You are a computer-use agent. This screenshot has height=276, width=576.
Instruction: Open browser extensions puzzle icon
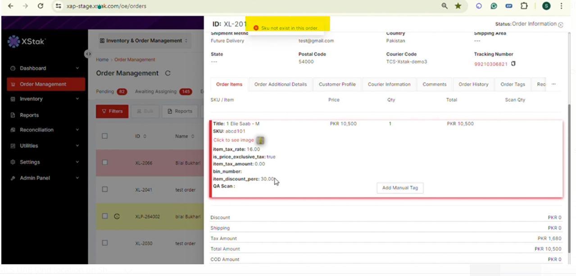point(524,6)
